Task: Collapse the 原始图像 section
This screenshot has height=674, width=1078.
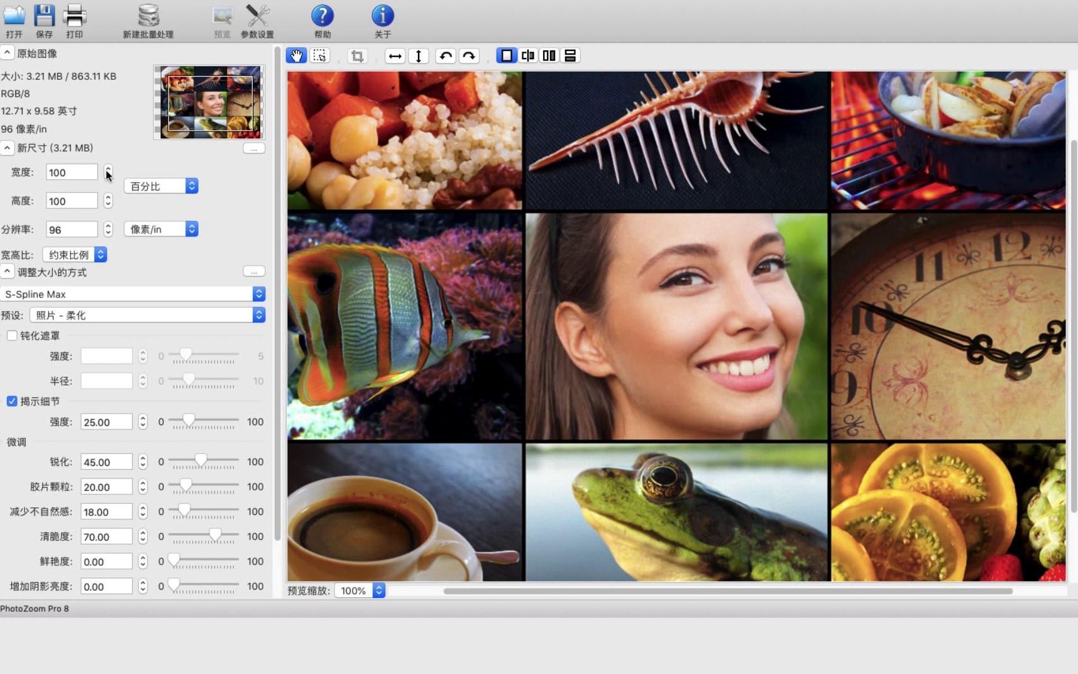Action: [x=7, y=53]
